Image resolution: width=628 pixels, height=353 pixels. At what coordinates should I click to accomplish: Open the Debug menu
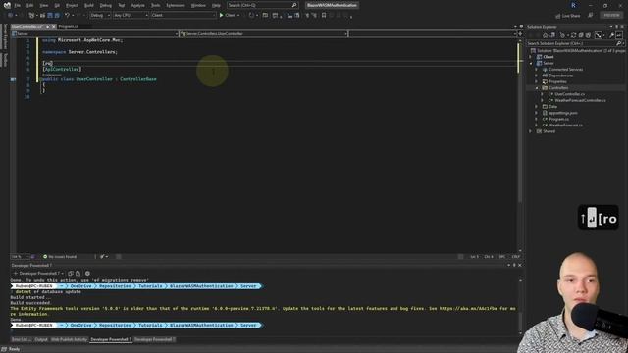coord(105,5)
